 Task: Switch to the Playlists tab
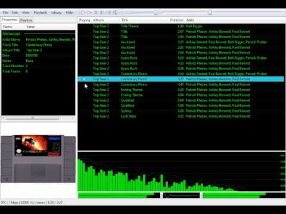tap(26, 20)
